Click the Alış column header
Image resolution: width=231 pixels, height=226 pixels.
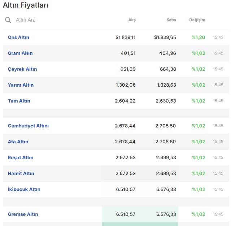click(132, 20)
